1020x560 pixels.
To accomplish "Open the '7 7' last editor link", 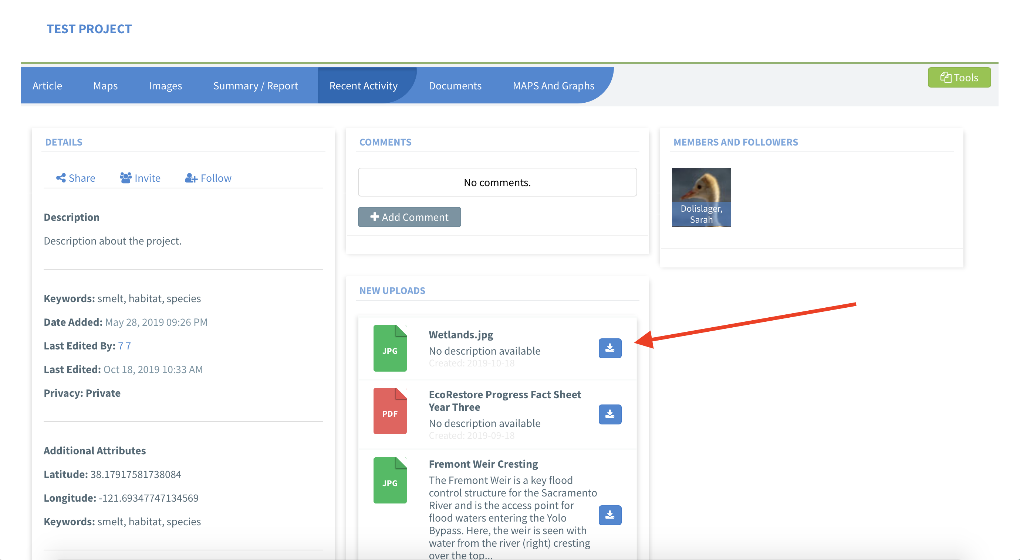I will tap(124, 346).
